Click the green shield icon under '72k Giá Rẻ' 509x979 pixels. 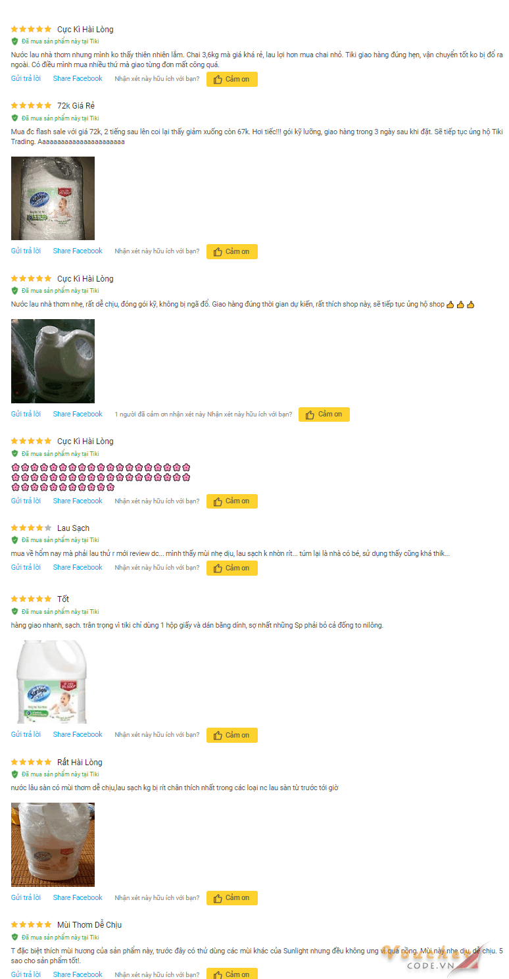(x=14, y=118)
